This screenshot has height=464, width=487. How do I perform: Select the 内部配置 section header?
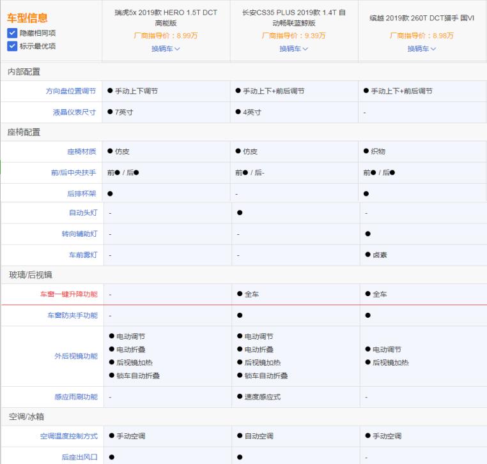coord(24,71)
